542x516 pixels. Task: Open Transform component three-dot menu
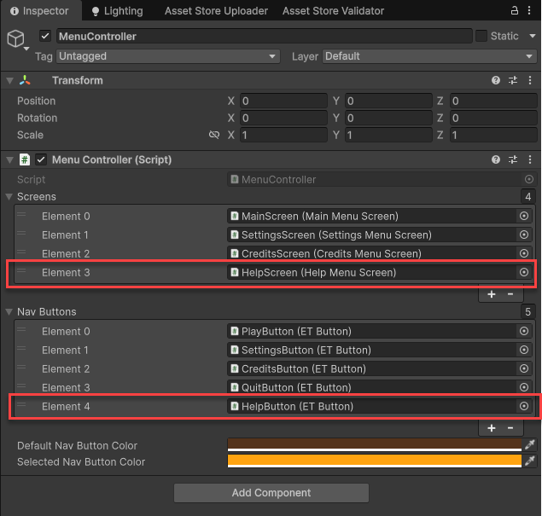530,80
